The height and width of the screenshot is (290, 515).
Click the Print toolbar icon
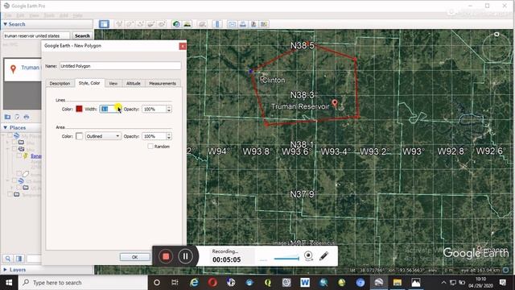[x=243, y=24]
